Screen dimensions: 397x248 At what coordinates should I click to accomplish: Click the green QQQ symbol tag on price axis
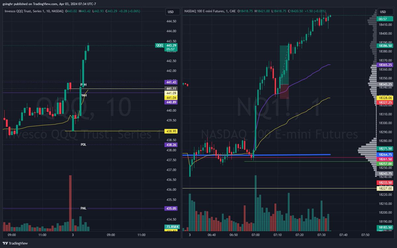(159, 45)
